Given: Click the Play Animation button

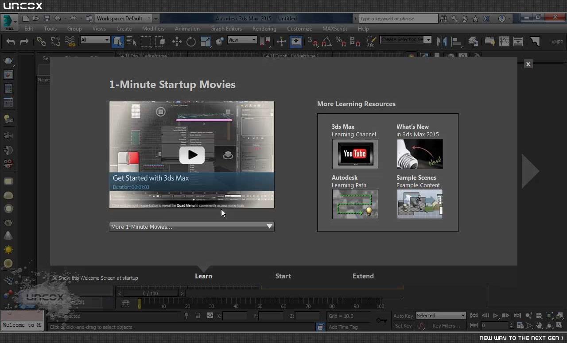Looking at the screenshot, I should (x=496, y=316).
